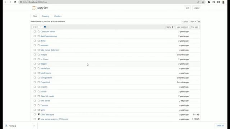
Task: Switch to the Files tab
Action: [x=35, y=16]
